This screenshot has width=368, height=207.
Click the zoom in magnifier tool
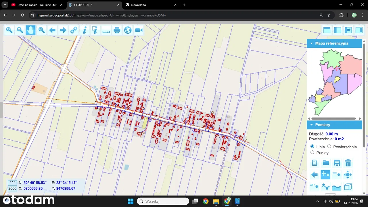coord(9,30)
